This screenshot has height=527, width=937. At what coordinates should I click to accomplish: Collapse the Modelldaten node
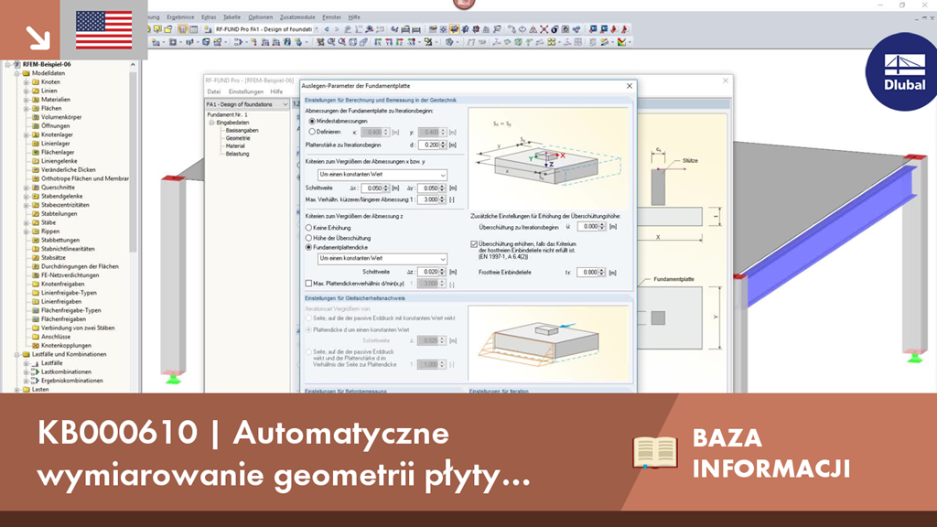tap(17, 73)
